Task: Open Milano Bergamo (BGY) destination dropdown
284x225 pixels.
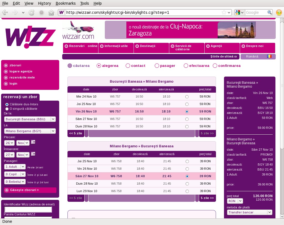Action: tap(30, 131)
